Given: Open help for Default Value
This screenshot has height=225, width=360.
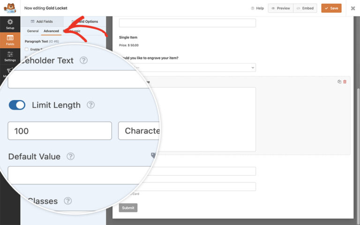Looking at the screenshot, I should (x=70, y=157).
